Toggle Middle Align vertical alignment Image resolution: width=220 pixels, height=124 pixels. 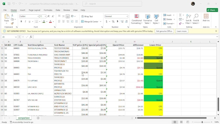[x=63, y=16]
